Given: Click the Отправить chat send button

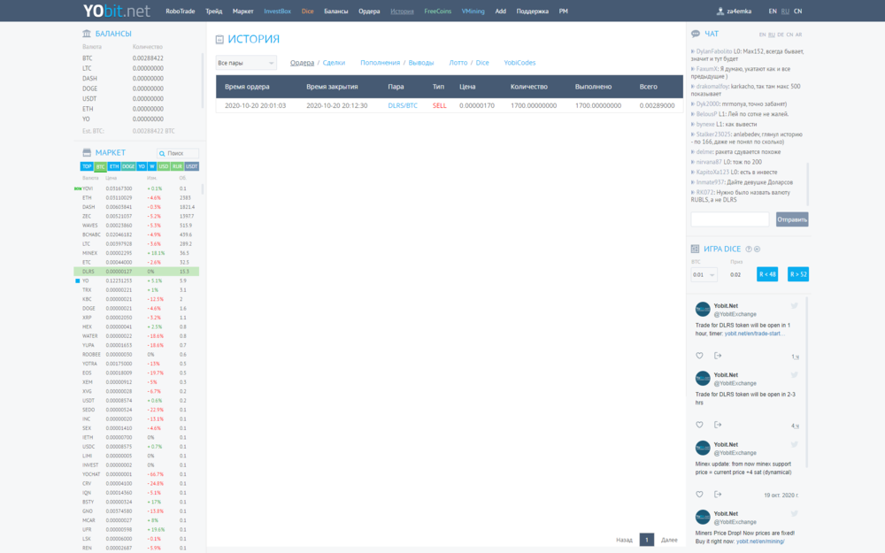Looking at the screenshot, I should (x=792, y=219).
